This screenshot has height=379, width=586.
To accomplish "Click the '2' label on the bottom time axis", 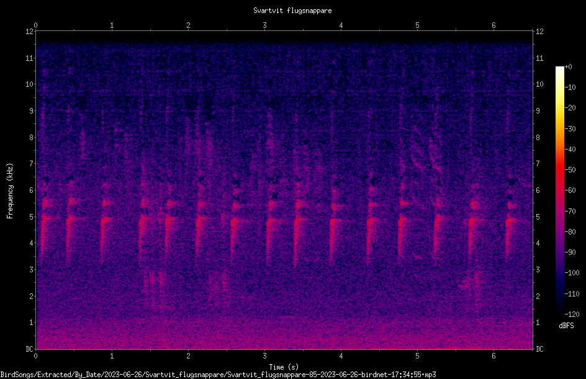I will (x=188, y=356).
